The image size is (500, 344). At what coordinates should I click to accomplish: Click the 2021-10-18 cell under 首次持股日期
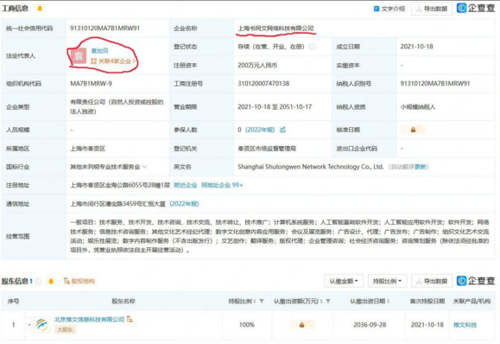(x=427, y=325)
